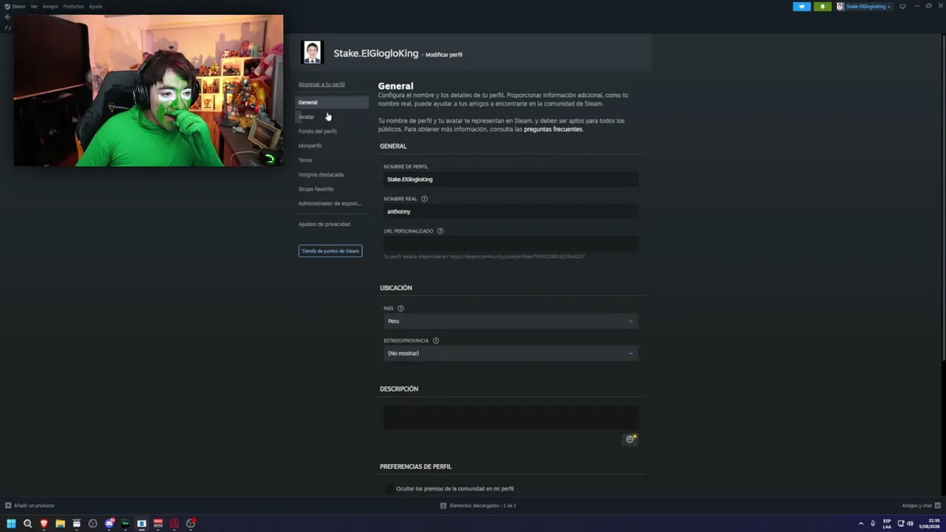Select the General settings tab
Image resolution: width=946 pixels, height=532 pixels.
(x=332, y=102)
